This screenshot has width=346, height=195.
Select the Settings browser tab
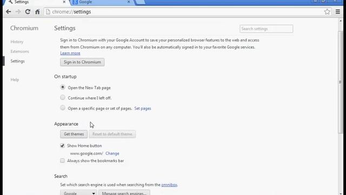36,2
